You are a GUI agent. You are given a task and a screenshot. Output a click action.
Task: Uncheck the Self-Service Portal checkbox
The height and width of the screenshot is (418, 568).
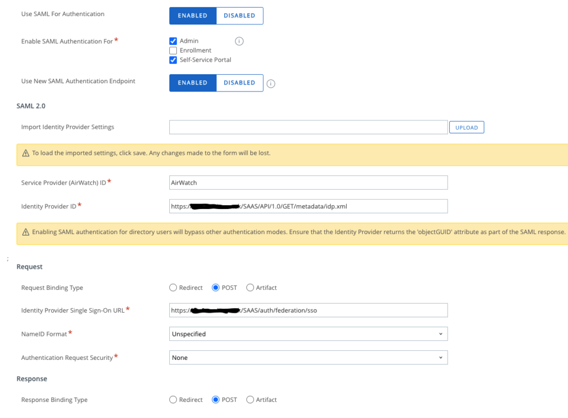point(173,59)
